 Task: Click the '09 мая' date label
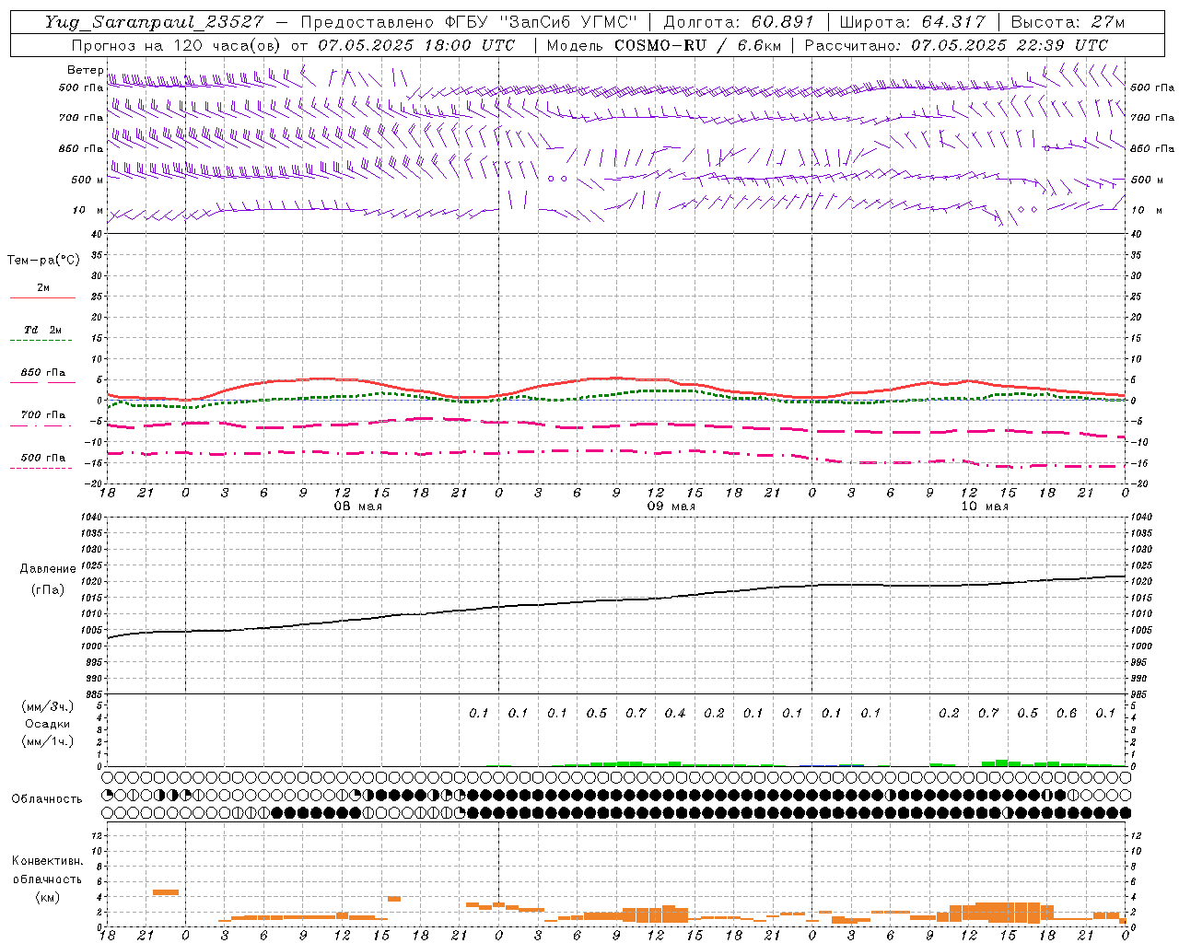pos(671,506)
